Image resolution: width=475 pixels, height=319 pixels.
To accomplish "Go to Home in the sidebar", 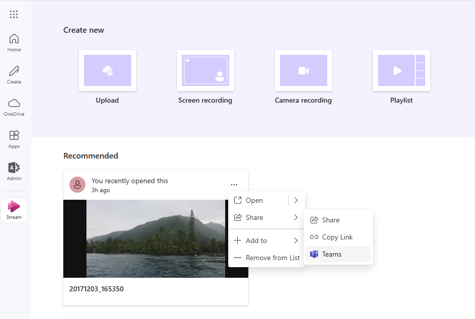I will (x=14, y=42).
